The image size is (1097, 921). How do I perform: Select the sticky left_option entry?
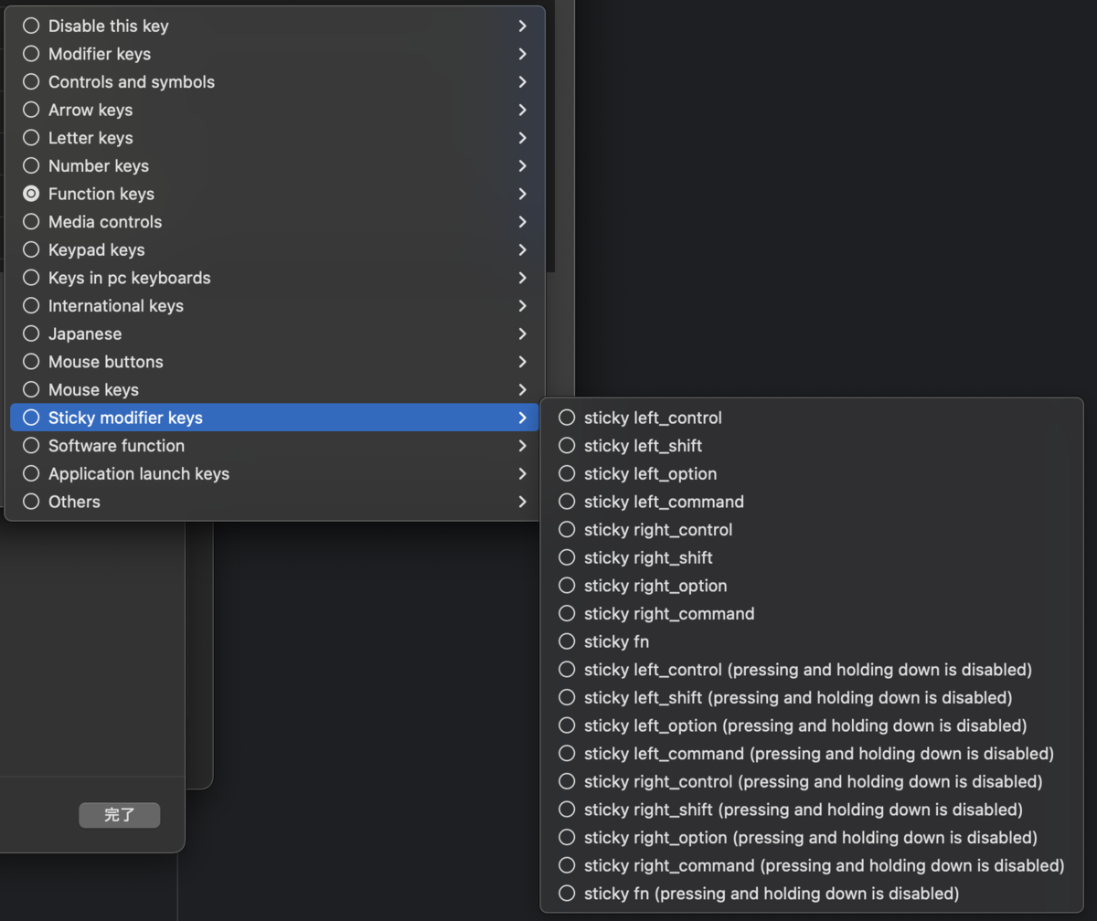pos(650,473)
